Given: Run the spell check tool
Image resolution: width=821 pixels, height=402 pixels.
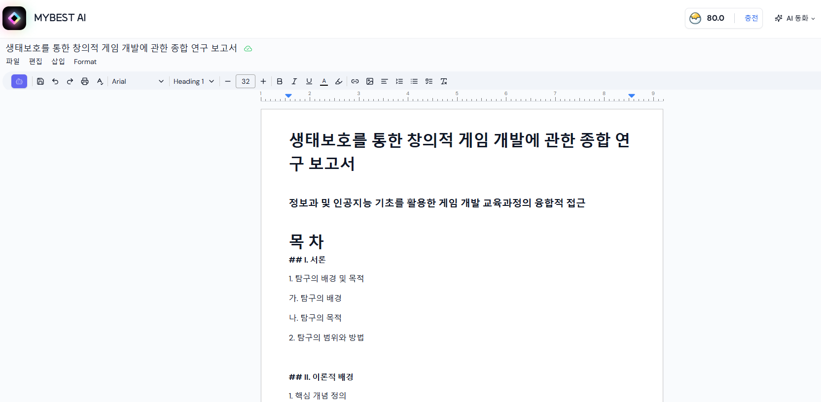Looking at the screenshot, I should 100,81.
